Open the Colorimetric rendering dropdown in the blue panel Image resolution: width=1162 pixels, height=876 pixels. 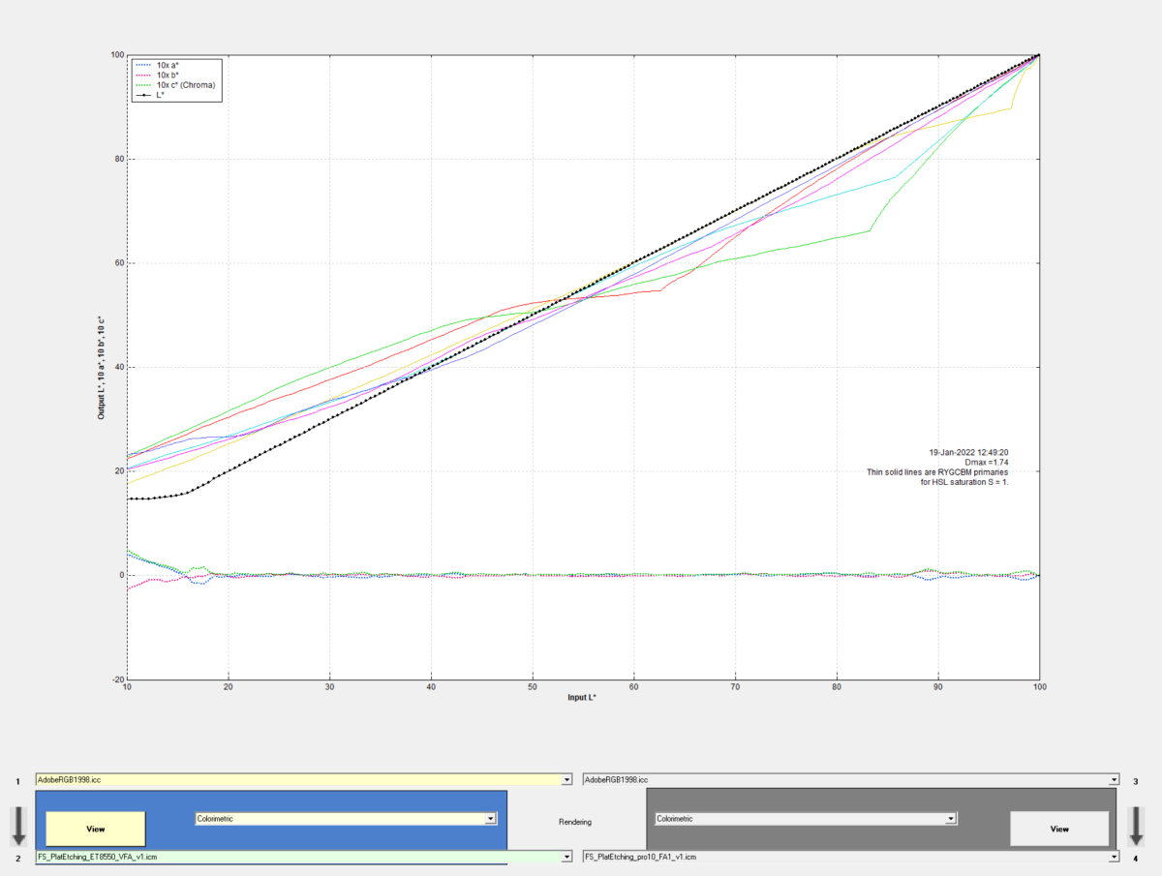[491, 819]
